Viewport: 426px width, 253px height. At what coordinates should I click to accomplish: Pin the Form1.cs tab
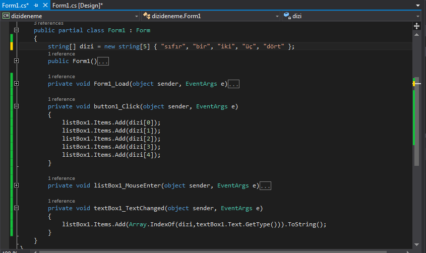[x=36, y=5]
